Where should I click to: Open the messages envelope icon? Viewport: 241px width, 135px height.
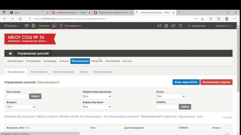point(159,25)
